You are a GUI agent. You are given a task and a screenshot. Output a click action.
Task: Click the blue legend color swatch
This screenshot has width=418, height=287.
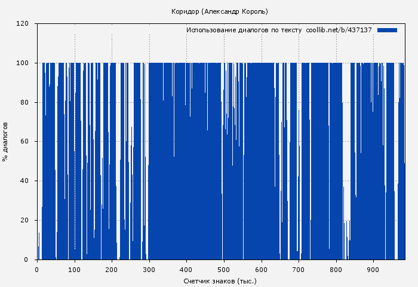pyautogui.click(x=387, y=30)
